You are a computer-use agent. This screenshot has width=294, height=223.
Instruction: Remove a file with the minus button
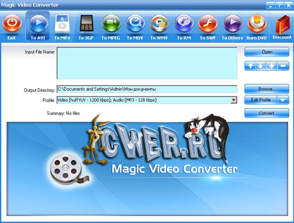click(x=283, y=66)
